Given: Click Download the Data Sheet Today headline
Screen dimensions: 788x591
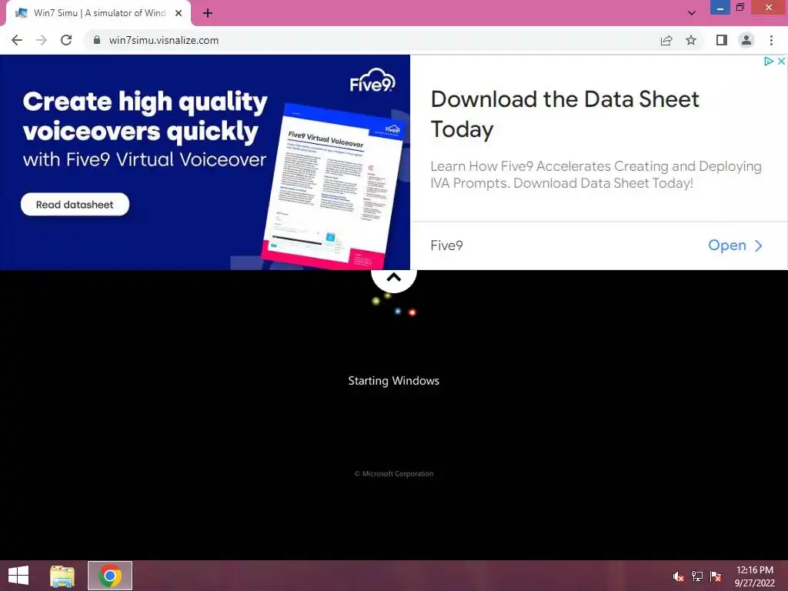Looking at the screenshot, I should tap(565, 114).
